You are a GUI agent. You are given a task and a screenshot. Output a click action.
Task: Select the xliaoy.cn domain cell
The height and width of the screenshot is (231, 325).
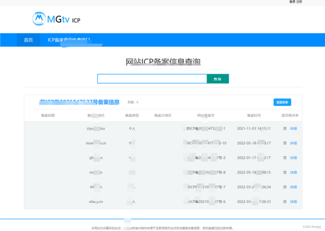point(96,202)
